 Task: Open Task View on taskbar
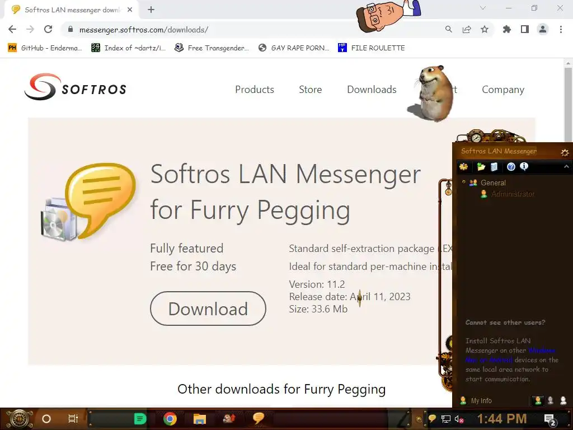pyautogui.click(x=73, y=419)
